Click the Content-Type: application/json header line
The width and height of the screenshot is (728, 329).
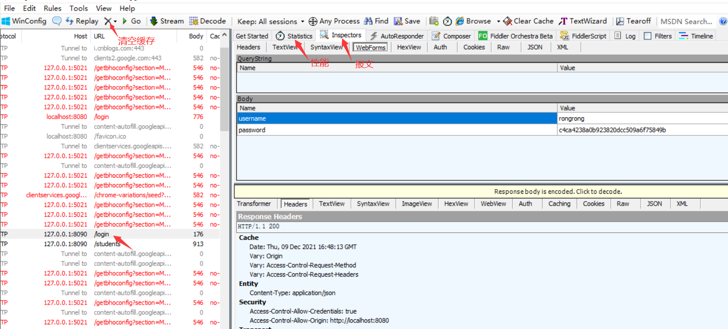[292, 293]
